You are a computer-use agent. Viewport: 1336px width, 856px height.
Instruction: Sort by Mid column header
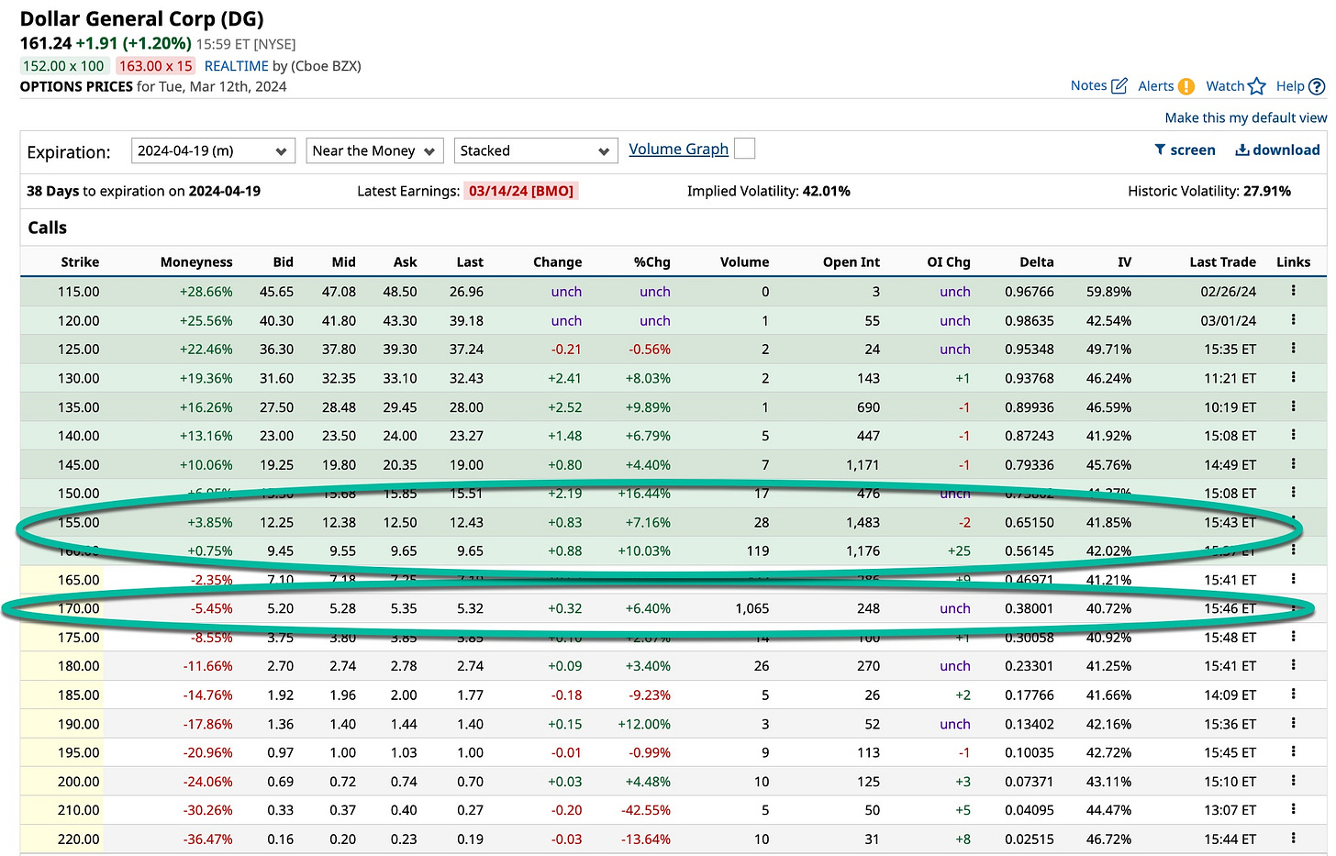(x=343, y=261)
